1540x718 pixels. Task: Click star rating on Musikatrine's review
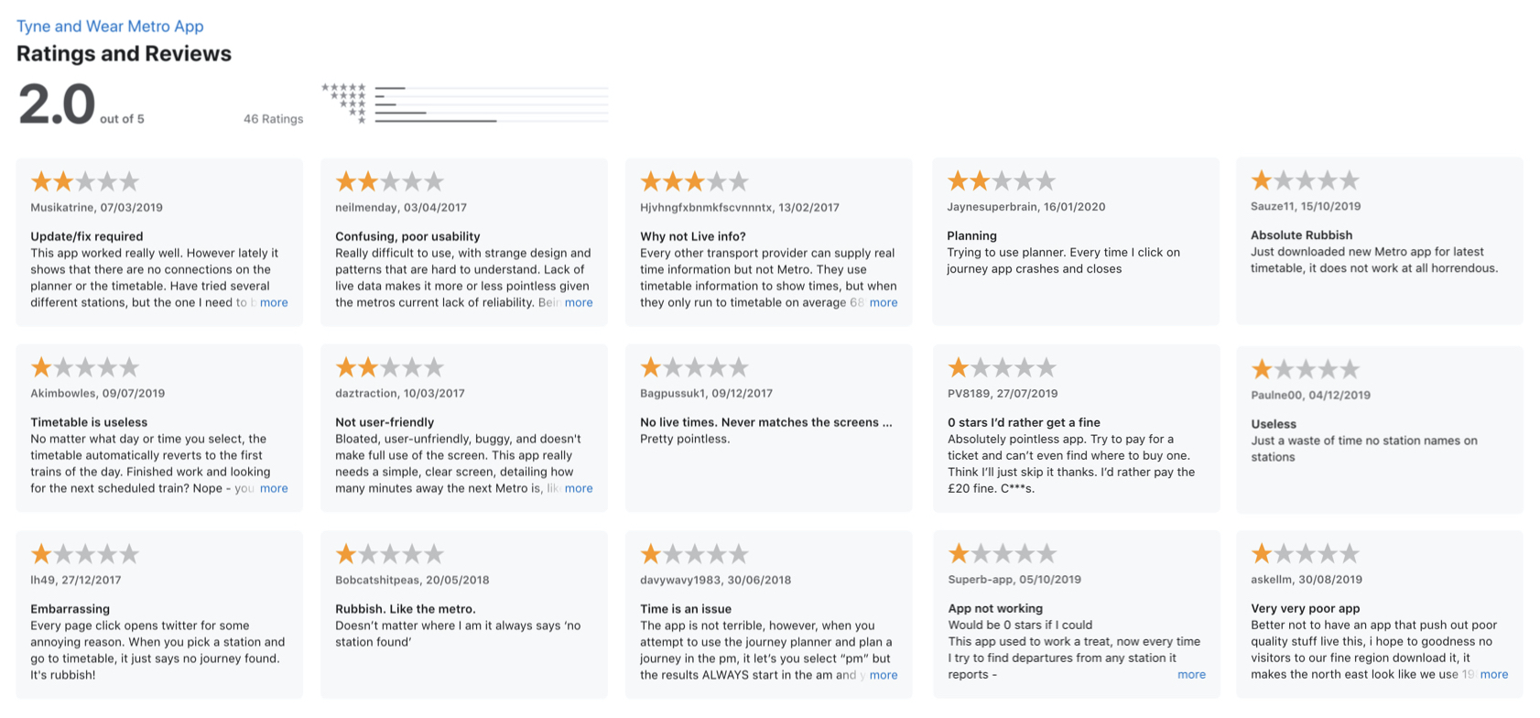coord(85,181)
